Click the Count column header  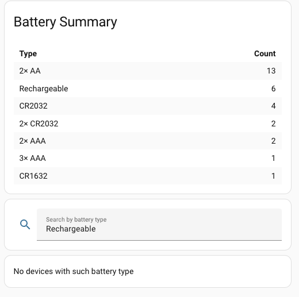(x=265, y=53)
